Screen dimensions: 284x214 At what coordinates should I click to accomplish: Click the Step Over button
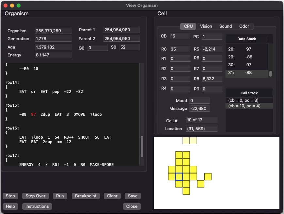[36, 196]
